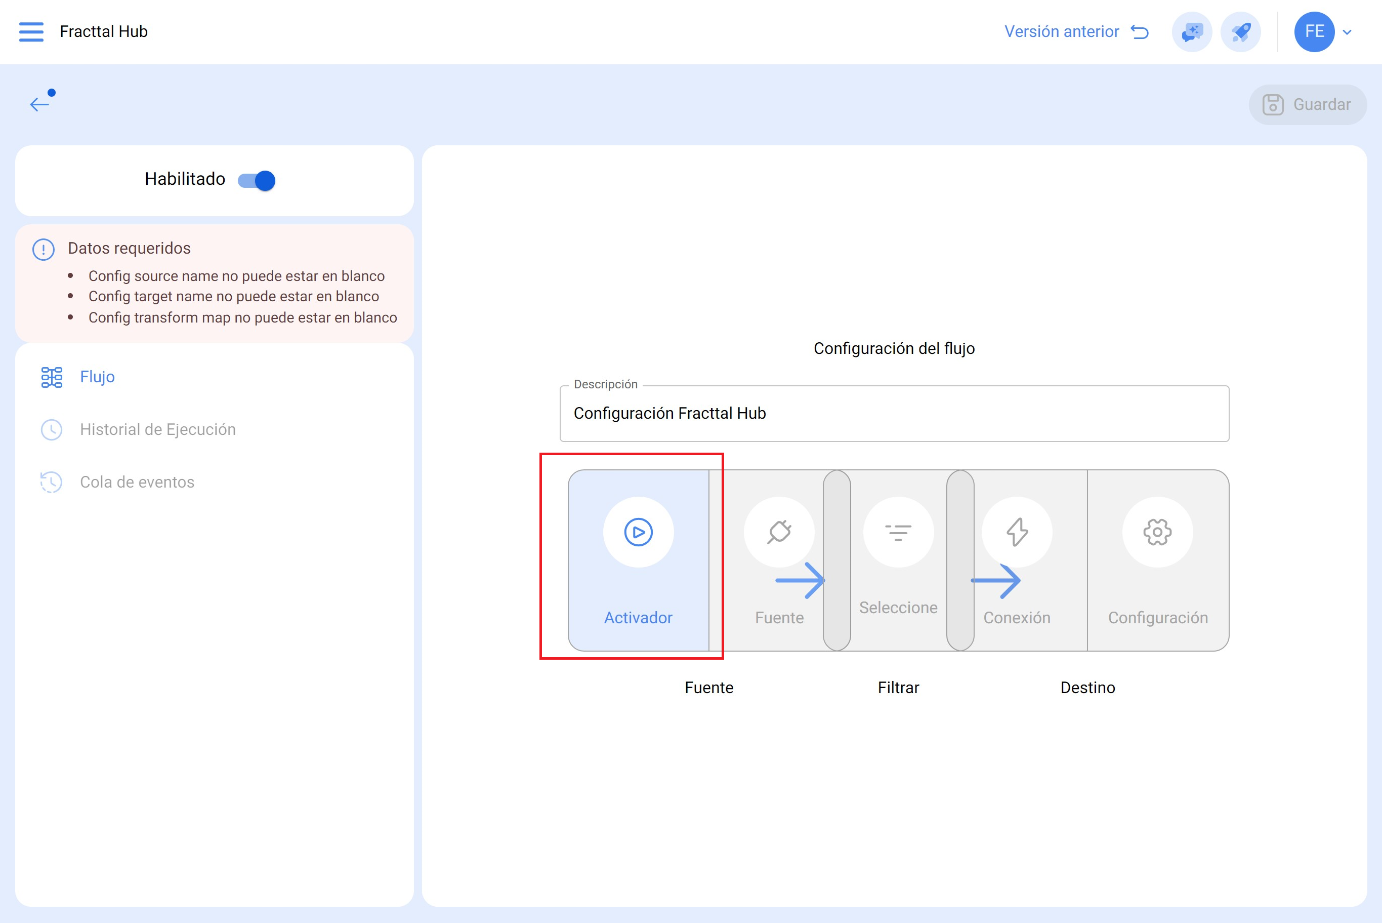Click 'Config target name no puede estar en blanco'

[x=234, y=296]
